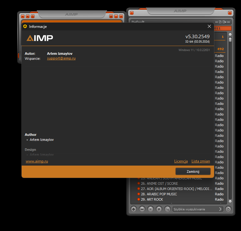Click plus button to add files to playlist
The width and height of the screenshot is (241, 231).
point(134,209)
